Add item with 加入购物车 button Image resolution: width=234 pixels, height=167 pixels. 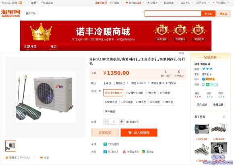point(139,133)
